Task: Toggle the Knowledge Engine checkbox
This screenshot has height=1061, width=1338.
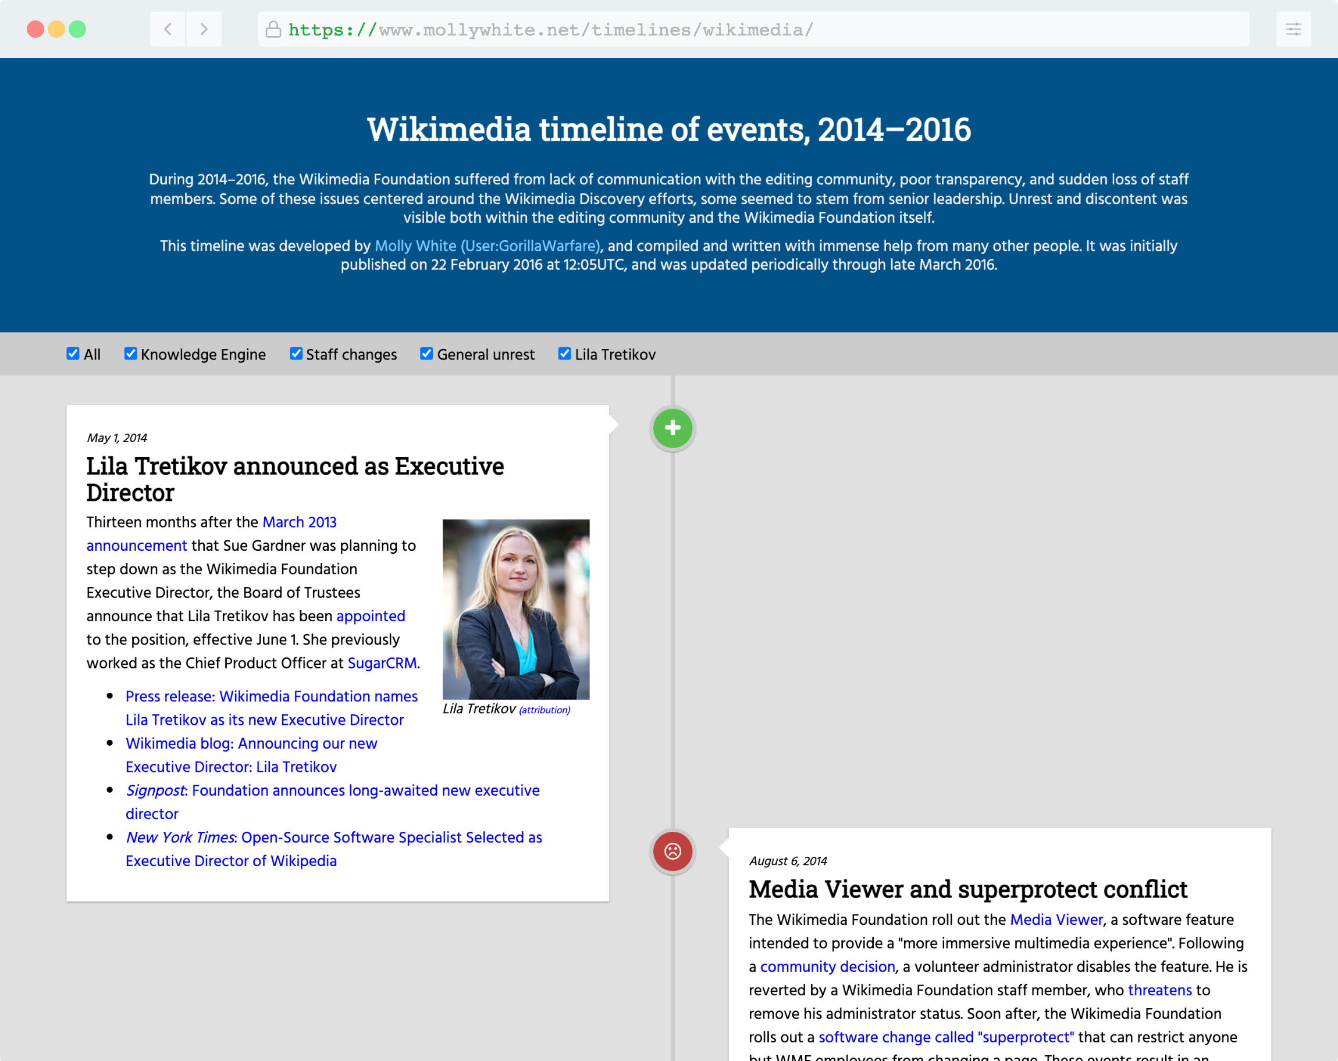Action: [131, 354]
